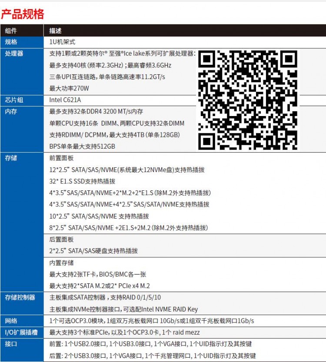Click the I/O扩展插槽 row label
Viewport: 326px width, 362px height.
tap(21, 332)
